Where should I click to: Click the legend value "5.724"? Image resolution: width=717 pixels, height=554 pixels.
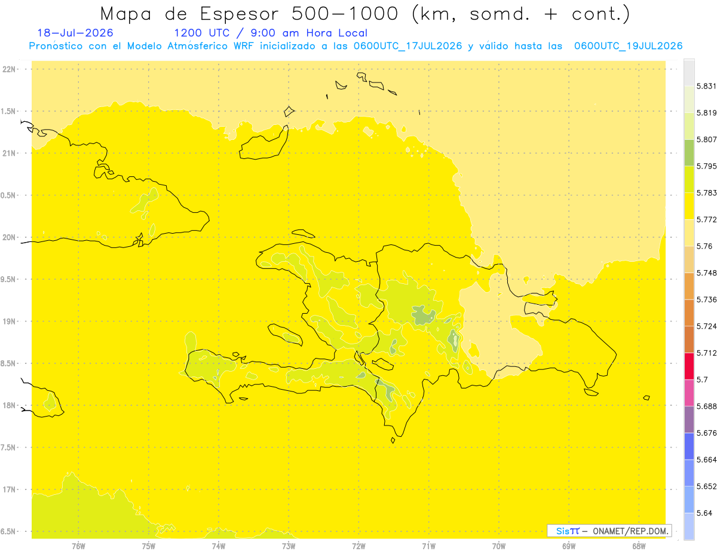point(706,326)
